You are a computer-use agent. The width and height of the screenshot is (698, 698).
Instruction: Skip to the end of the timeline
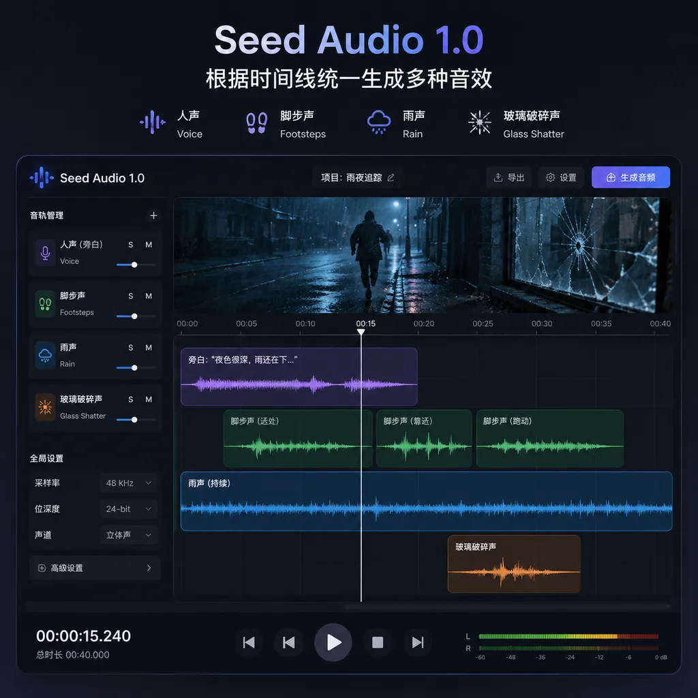418,642
